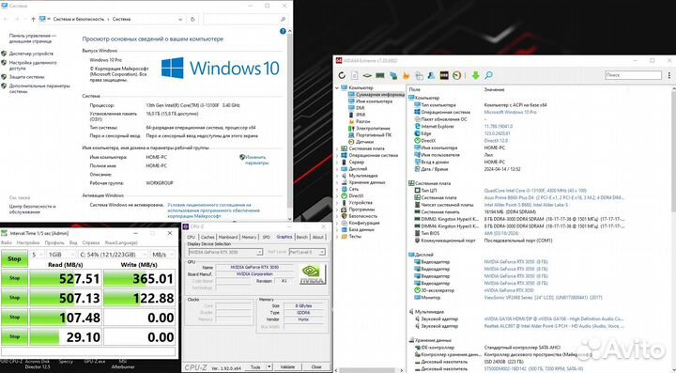Viewport: 676px width, 373px height.
Task: Click the Tools button in CPU-Z
Action: [x=255, y=367]
